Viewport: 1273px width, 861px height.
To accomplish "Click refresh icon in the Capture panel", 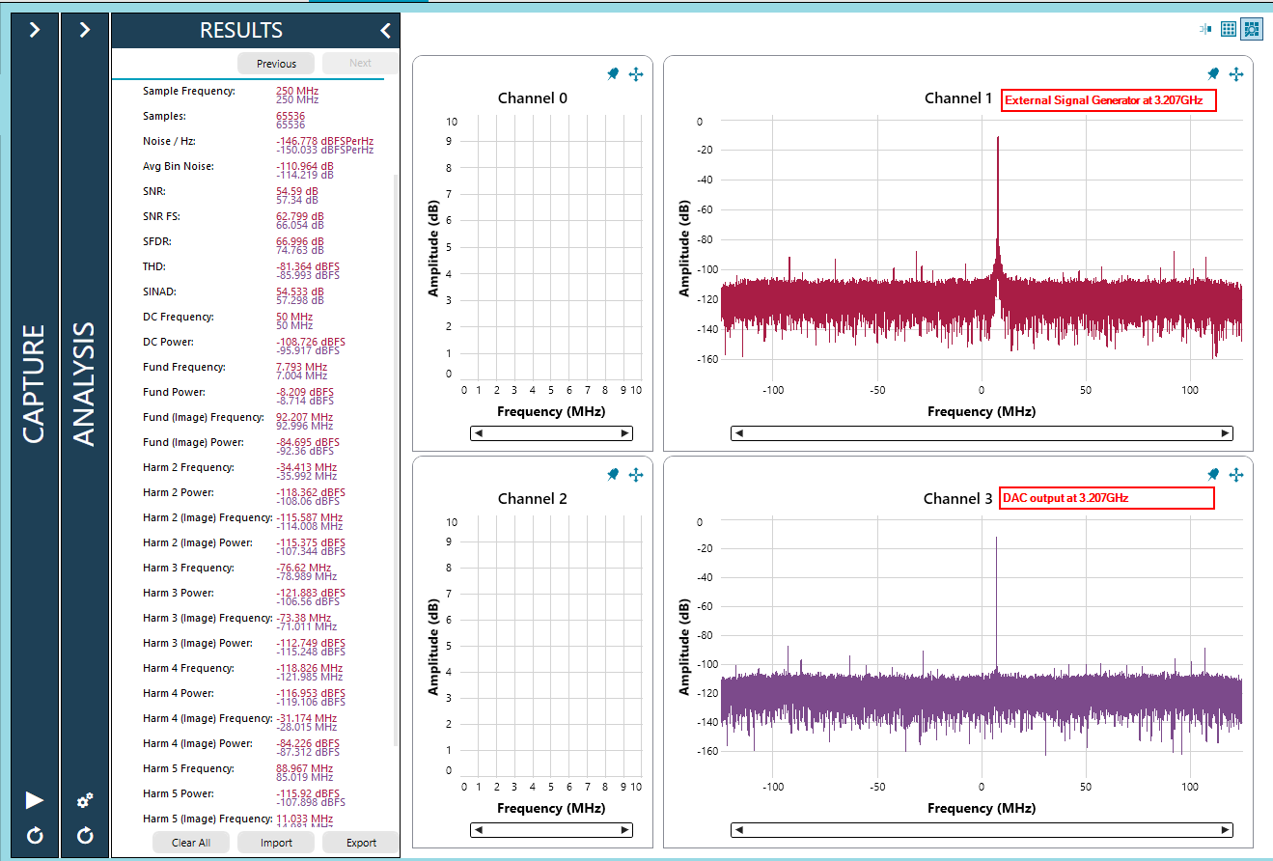I will coord(35,835).
